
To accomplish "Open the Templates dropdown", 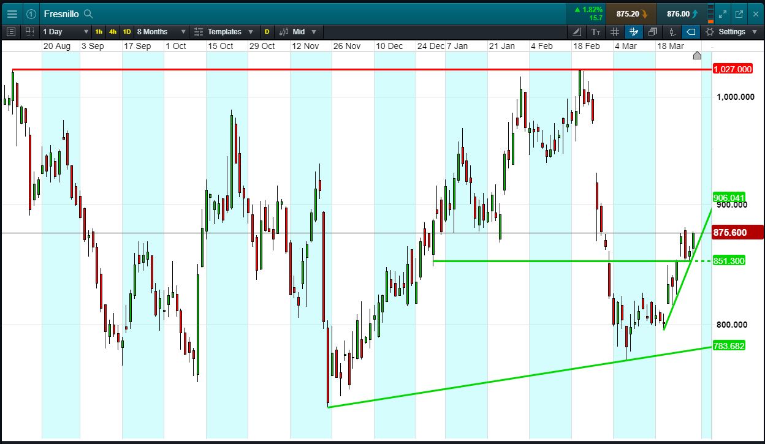I will (x=224, y=31).
